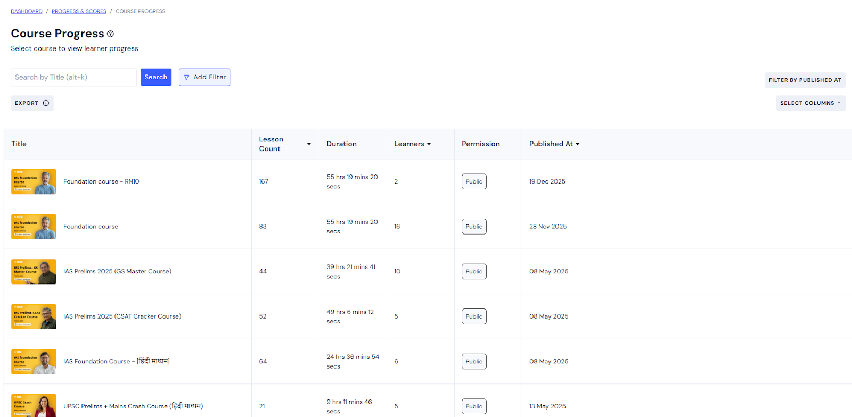Open the IAS Foundation Course Hindi title
This screenshot has width=852, height=417.
[x=116, y=362]
